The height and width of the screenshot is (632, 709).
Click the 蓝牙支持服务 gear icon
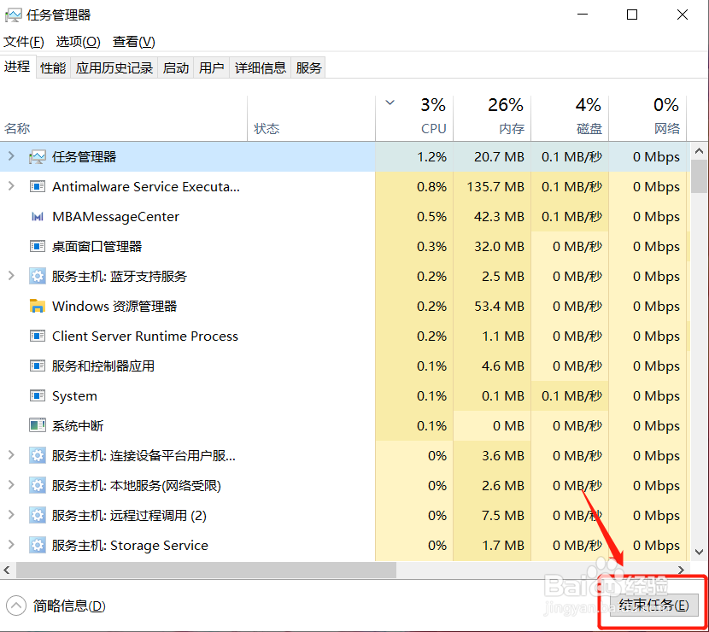pyautogui.click(x=37, y=276)
